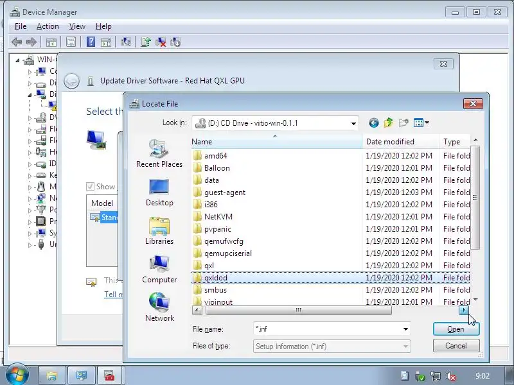Click the Scan for hardware changes toolbar icon

click(125, 42)
